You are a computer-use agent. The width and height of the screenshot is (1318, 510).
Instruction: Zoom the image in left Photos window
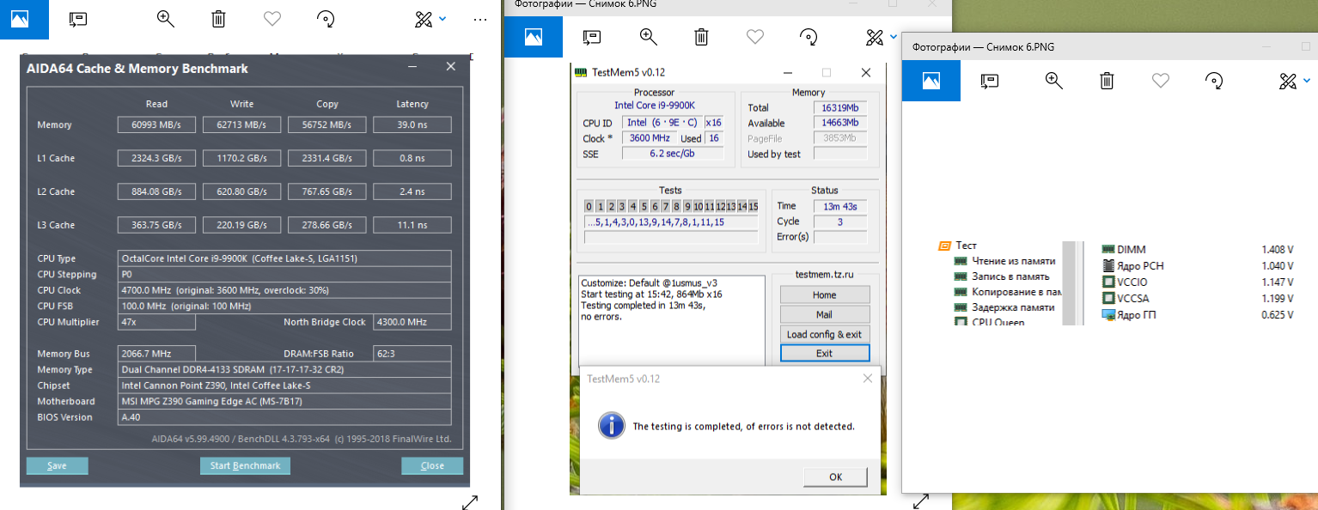[x=166, y=19]
